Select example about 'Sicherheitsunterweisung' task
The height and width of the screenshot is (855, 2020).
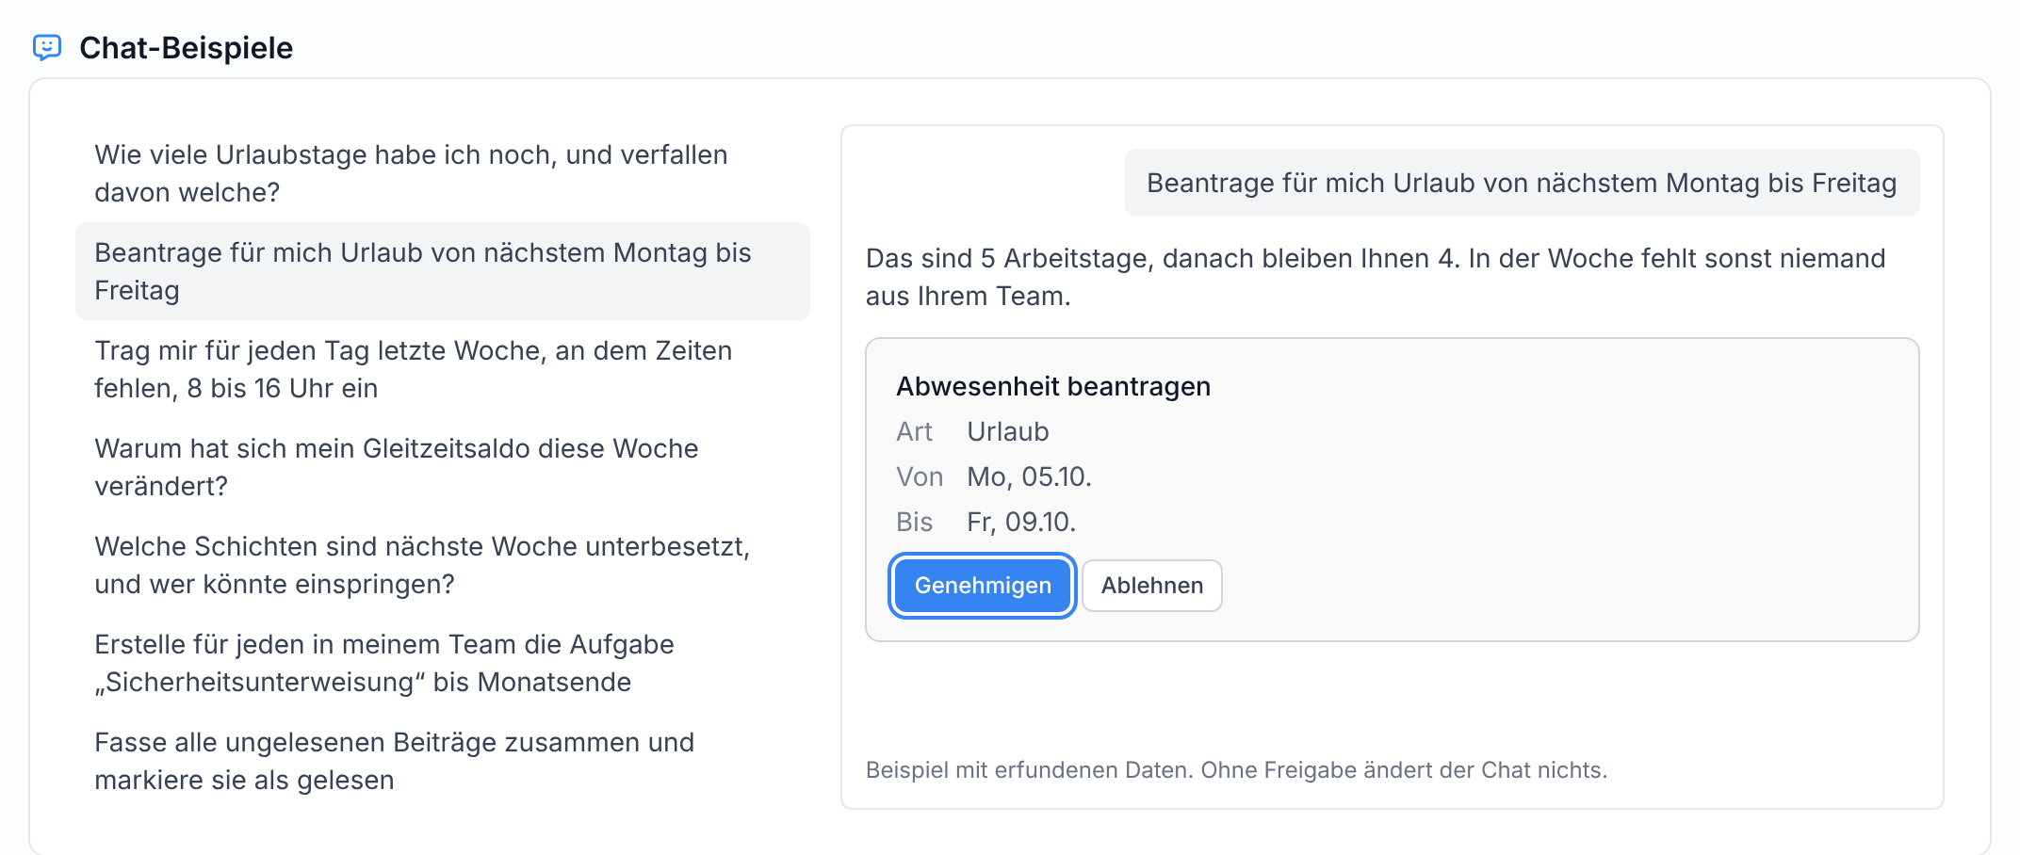pyautogui.click(x=443, y=663)
